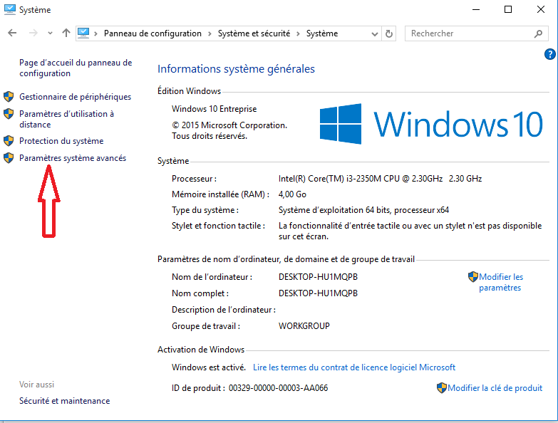The image size is (558, 423).
Task: Click the 4,00 Go RAM value
Action: click(x=292, y=194)
